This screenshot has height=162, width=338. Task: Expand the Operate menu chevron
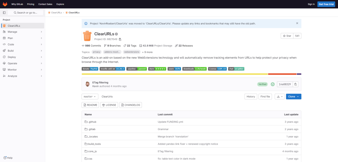click(41, 64)
